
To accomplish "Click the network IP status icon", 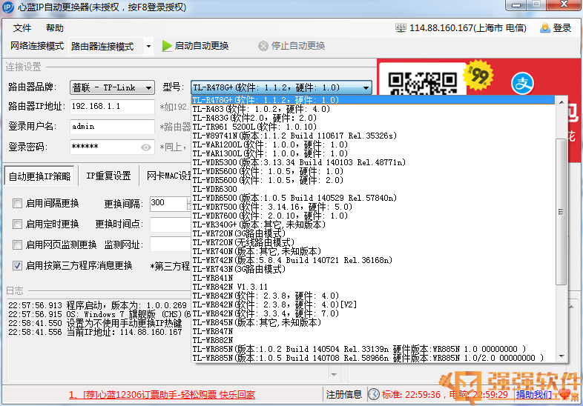I will pos(401,28).
